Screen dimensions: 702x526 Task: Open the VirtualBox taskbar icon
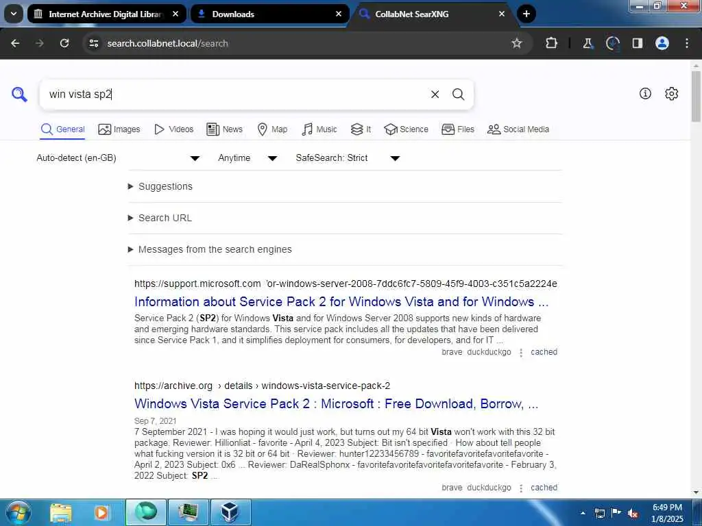click(230, 512)
